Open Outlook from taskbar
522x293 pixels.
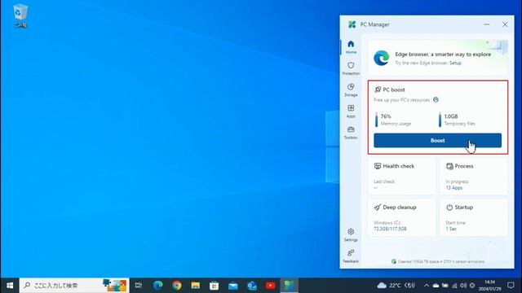252,286
